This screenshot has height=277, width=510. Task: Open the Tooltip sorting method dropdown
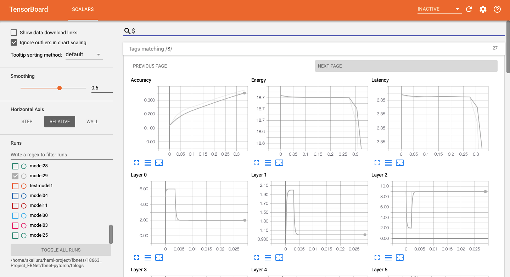[x=84, y=55]
